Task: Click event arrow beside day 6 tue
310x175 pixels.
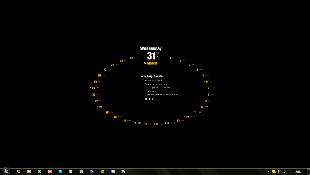Action: coord(205,81)
